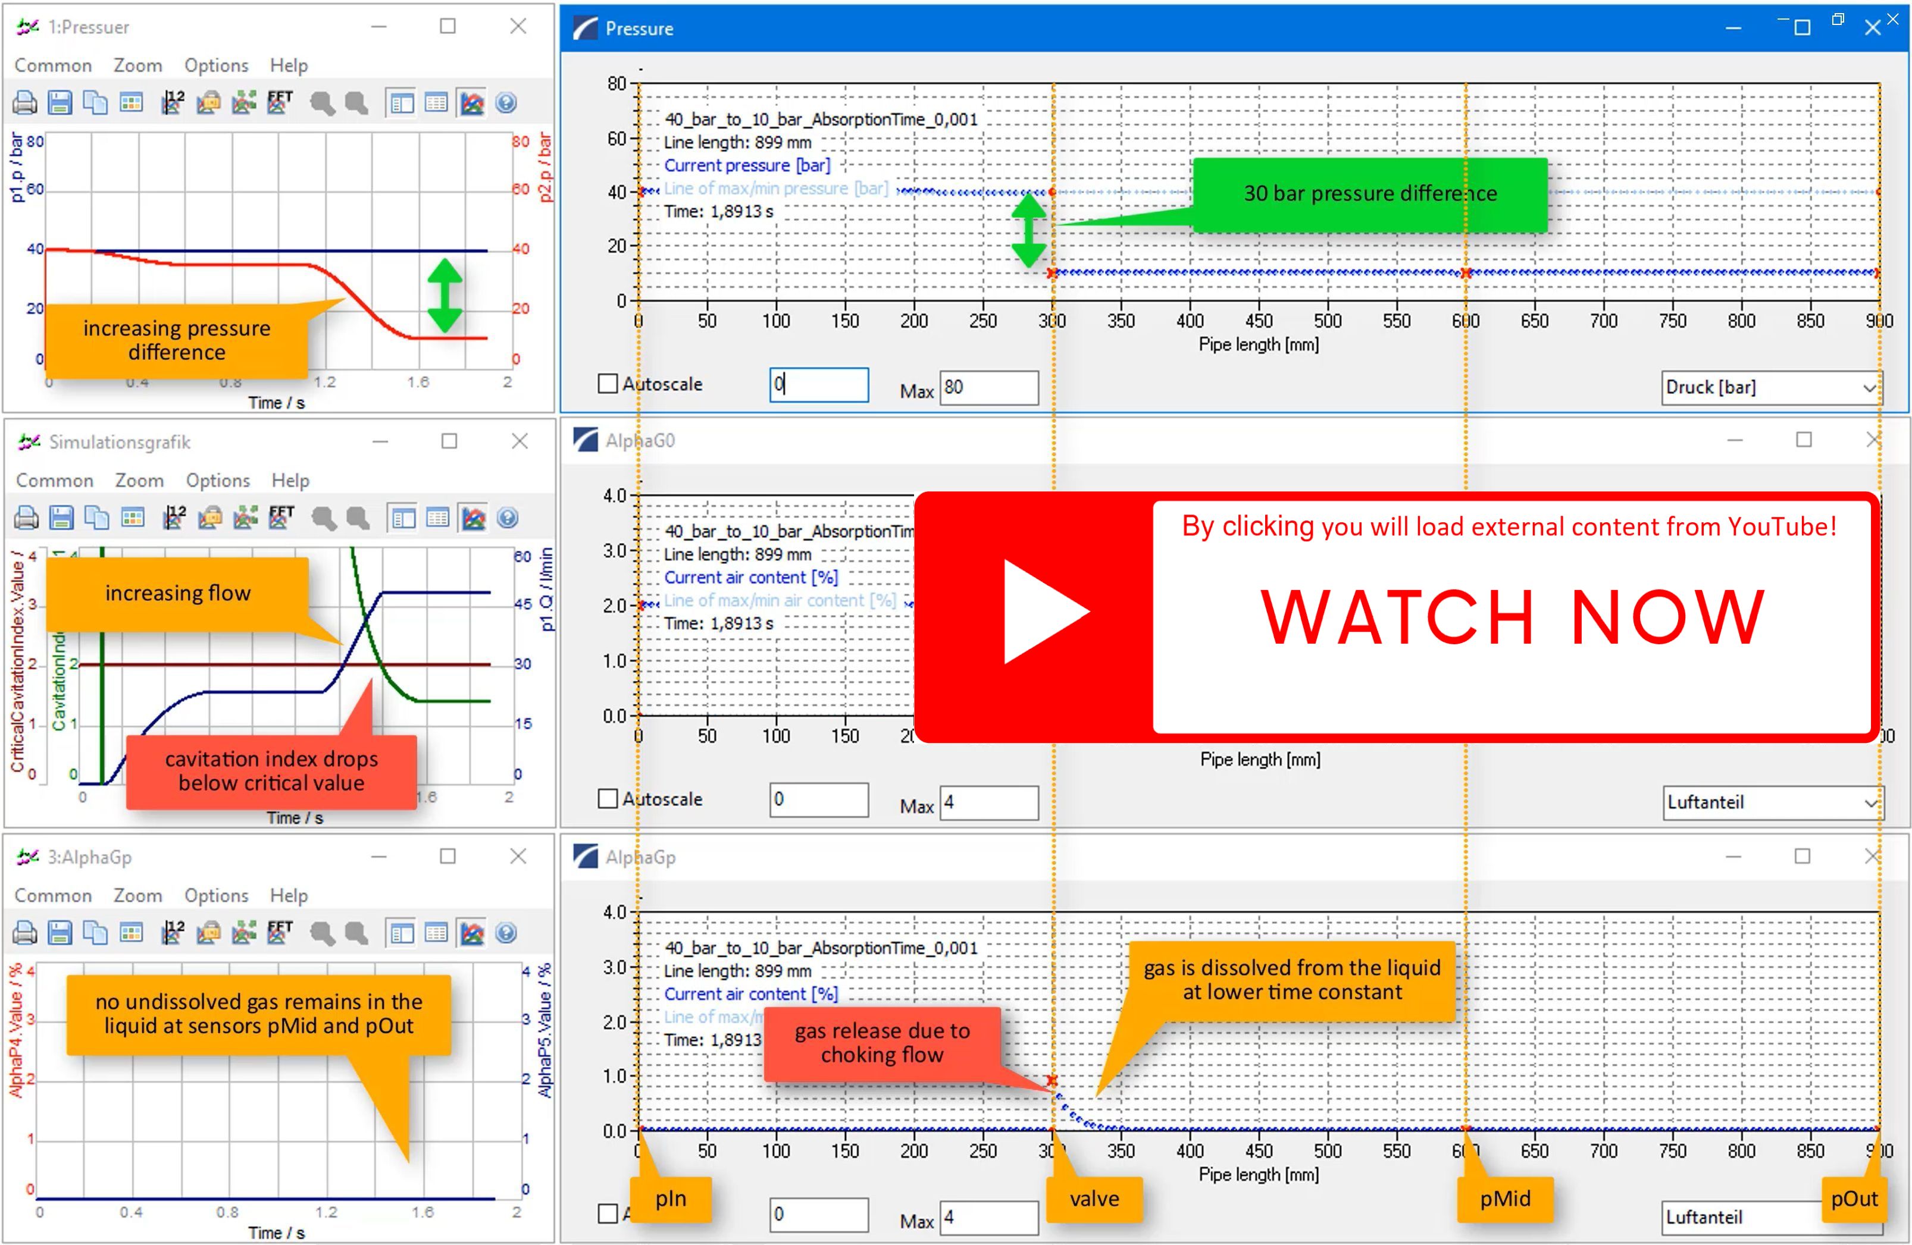Open Options menu in Simulationsgrafik window
The width and height of the screenshot is (1912, 1245).
click(218, 480)
